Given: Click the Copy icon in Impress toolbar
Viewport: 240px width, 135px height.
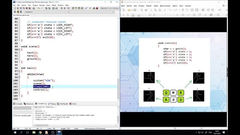Looking at the screenshot, I should [x=156, y=10].
